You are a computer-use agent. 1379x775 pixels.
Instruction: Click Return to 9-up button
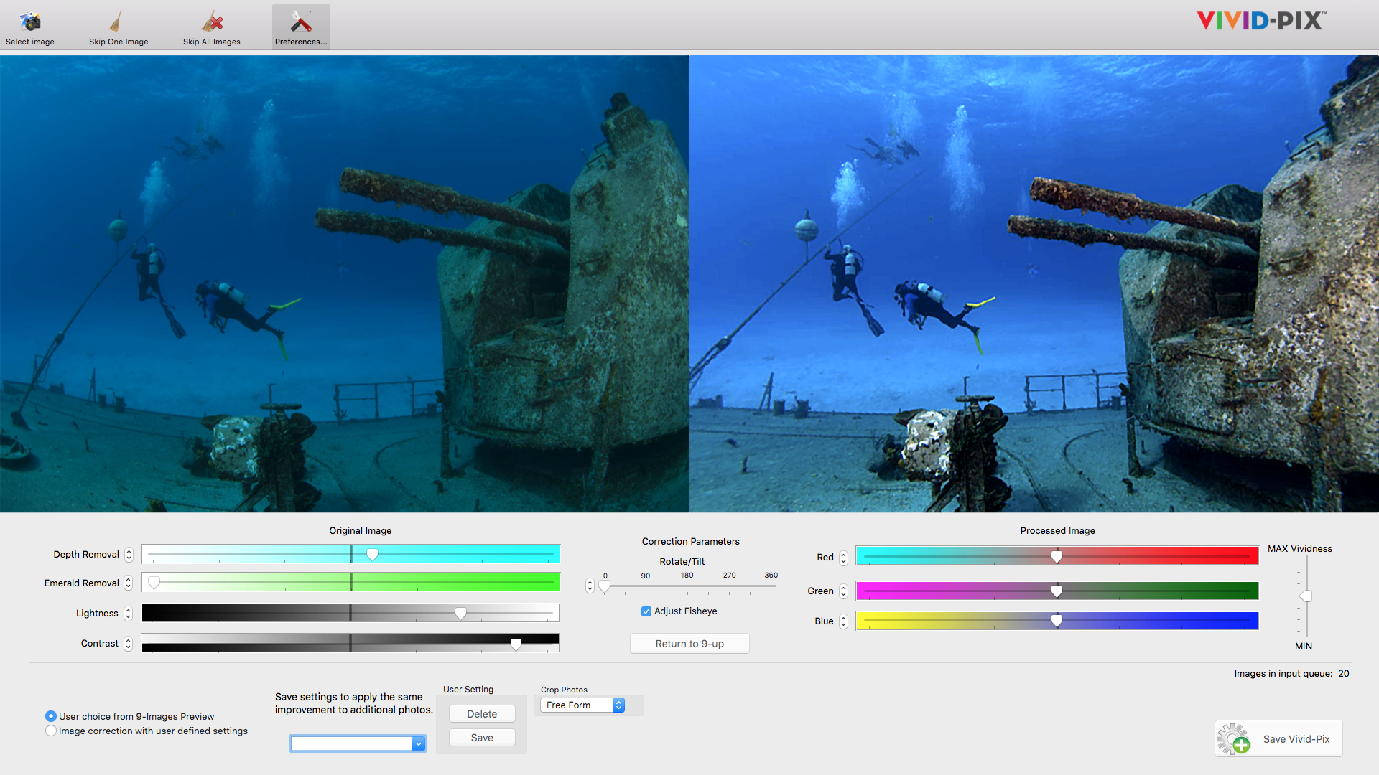click(689, 644)
